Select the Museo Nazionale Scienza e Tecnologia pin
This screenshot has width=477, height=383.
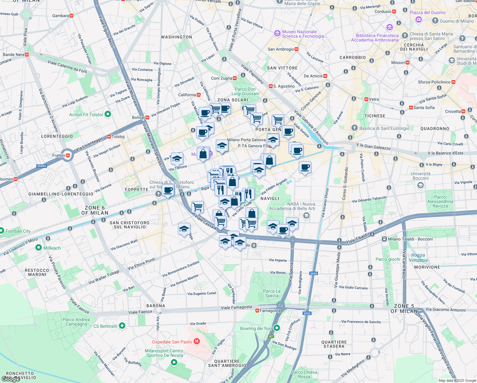(x=277, y=33)
